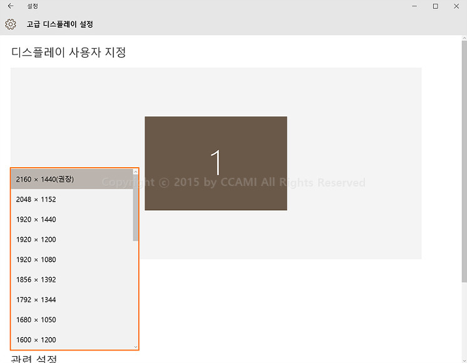
Task: Select display monitor 1 thumbnail
Action: pos(216,163)
